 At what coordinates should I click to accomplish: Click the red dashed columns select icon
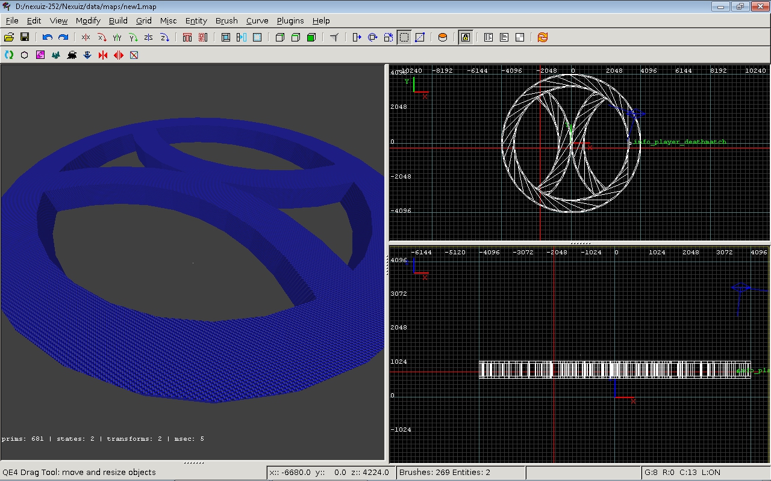tap(203, 37)
